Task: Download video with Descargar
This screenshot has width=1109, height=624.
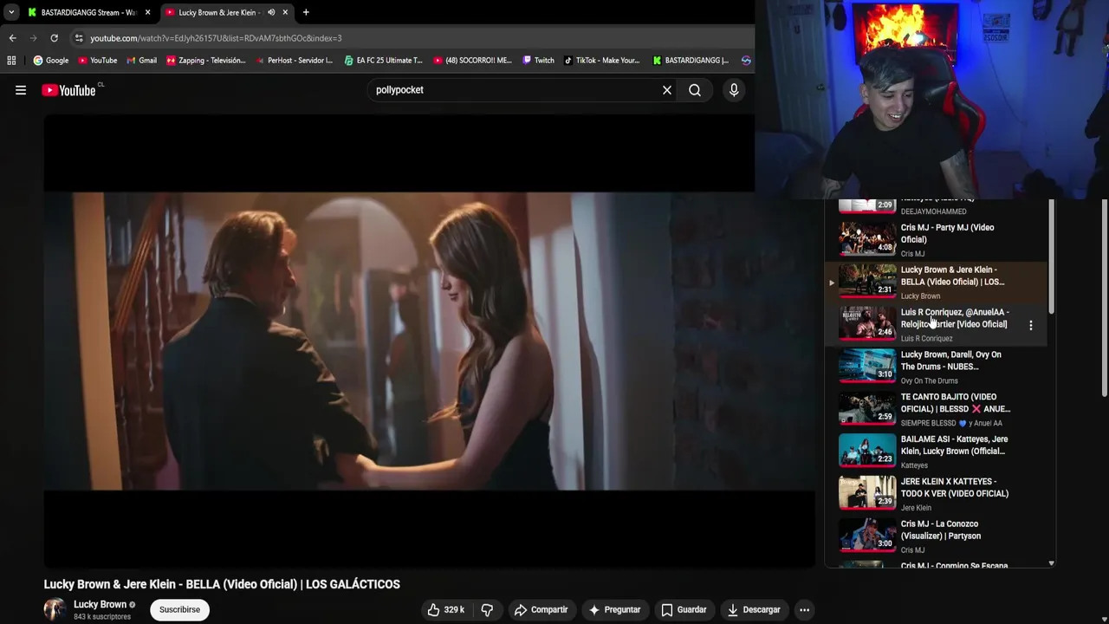Action: tap(754, 610)
